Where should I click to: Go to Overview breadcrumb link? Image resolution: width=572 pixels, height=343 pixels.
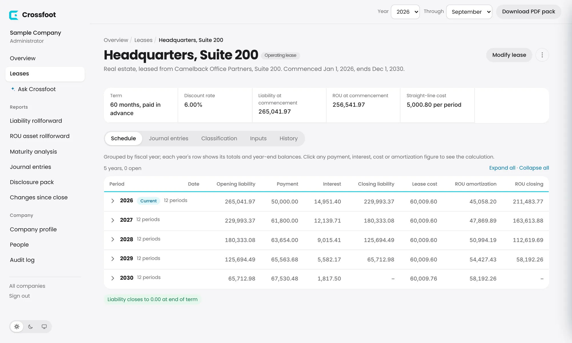tap(116, 40)
